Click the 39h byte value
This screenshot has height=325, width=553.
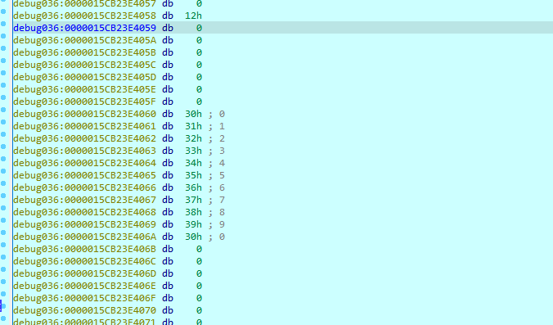(x=193, y=224)
